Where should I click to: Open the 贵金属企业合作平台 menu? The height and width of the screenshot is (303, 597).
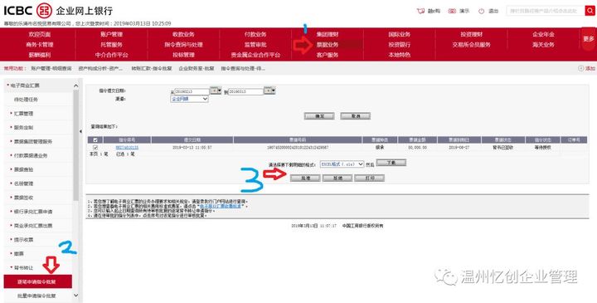pyautogui.click(x=255, y=55)
